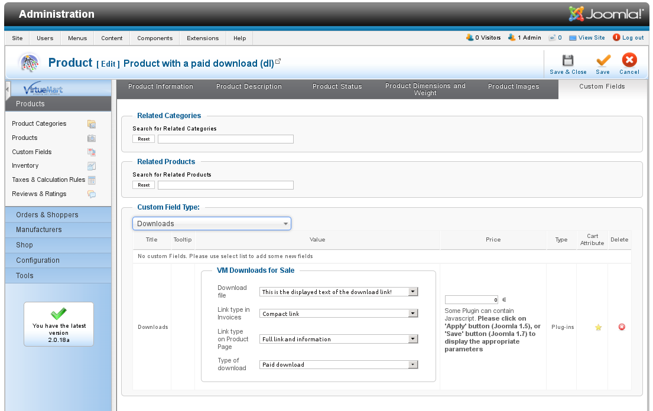The width and height of the screenshot is (653, 411).
Task: Click the red Cancel icon
Action: [629, 60]
